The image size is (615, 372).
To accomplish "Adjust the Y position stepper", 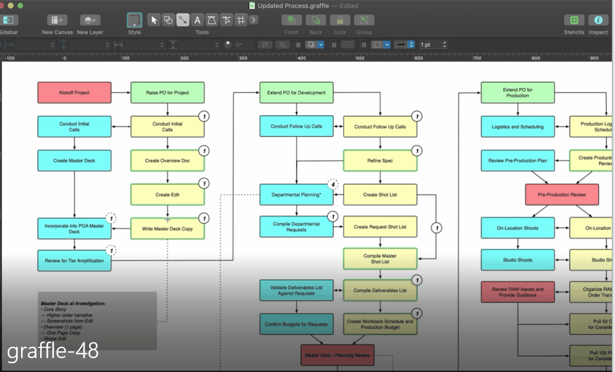I will [107, 45].
